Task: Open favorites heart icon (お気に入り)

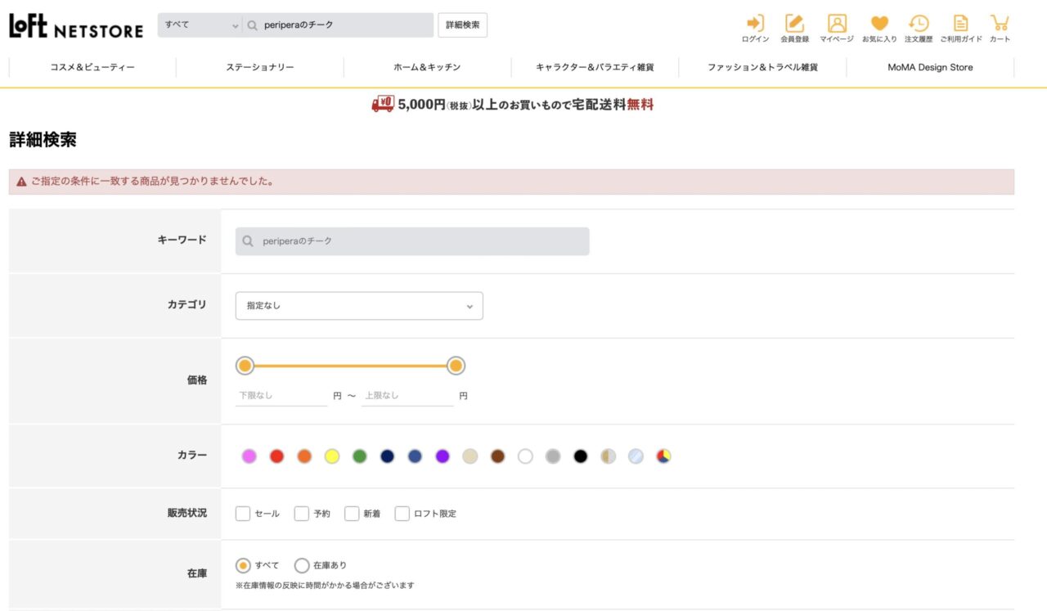Action: point(879,29)
